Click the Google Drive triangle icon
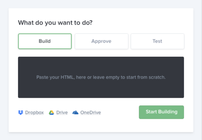This screenshot has height=140, width=202. click(52, 112)
